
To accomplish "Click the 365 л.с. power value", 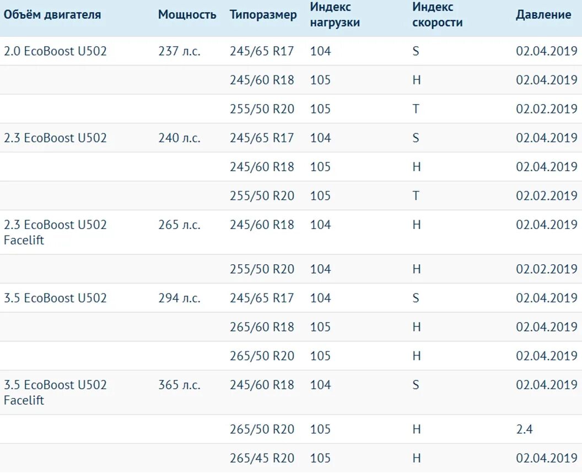I will pos(179,385).
